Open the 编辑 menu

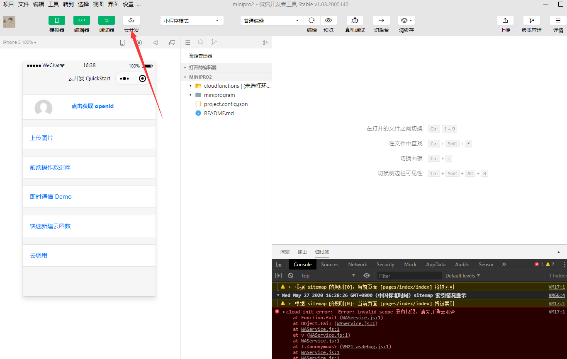(39, 4)
